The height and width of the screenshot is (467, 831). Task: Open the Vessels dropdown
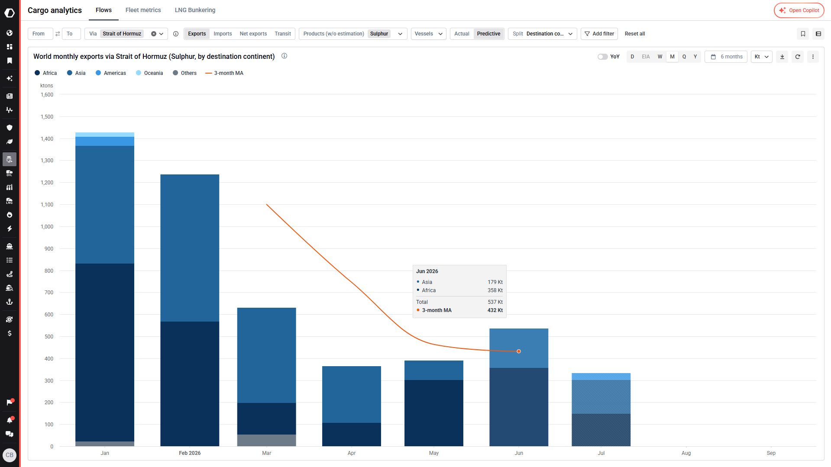(x=428, y=34)
